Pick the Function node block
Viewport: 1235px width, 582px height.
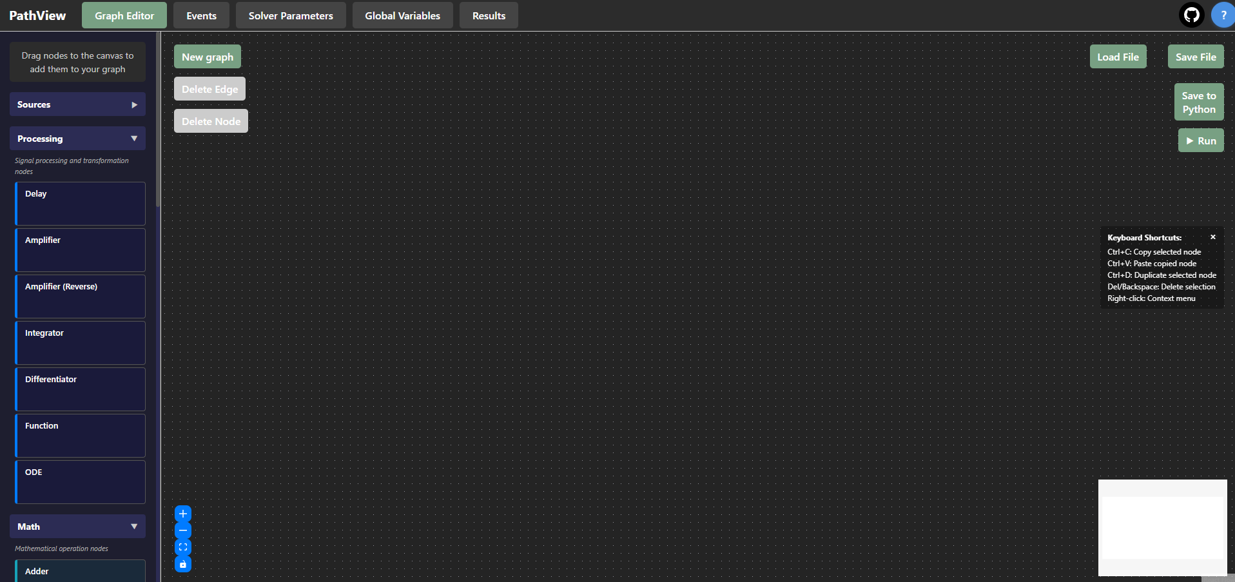81,436
